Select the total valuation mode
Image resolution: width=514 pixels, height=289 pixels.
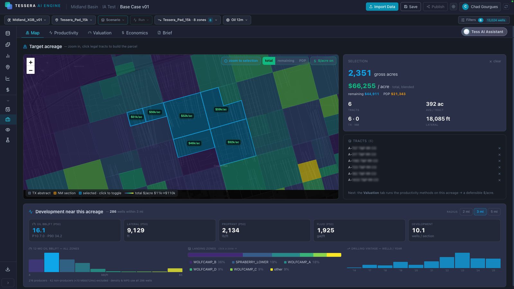point(269,61)
